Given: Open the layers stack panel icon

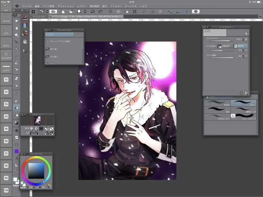Looking at the screenshot, I should (x=25, y=41).
